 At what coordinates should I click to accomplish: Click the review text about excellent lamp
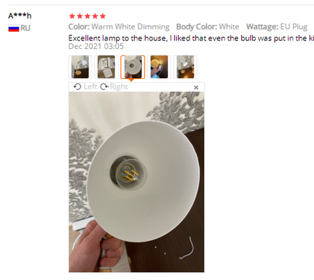coord(191,39)
